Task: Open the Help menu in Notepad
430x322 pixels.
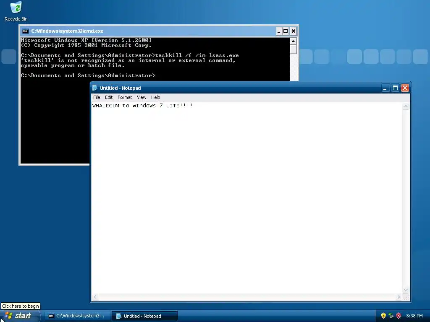Action: pyautogui.click(x=155, y=97)
